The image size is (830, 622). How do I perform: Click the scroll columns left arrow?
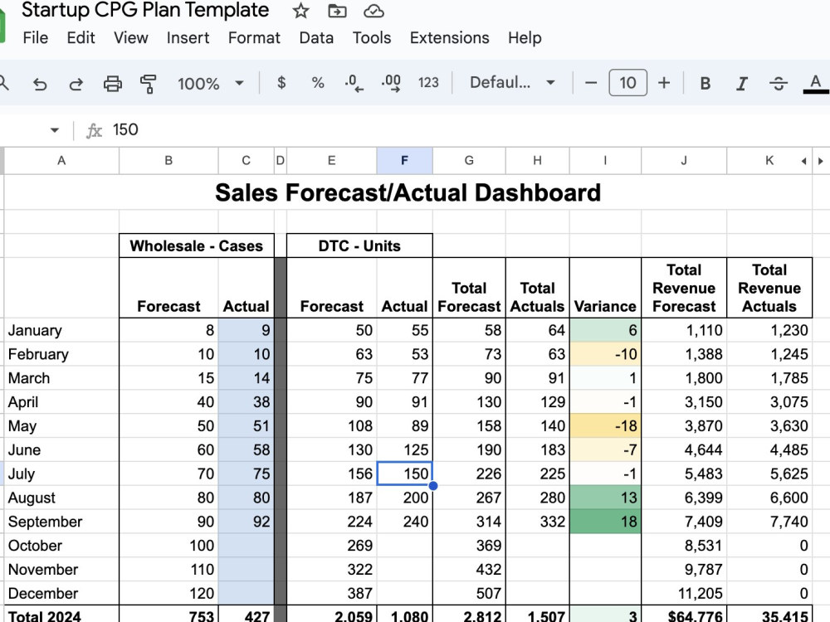pyautogui.click(x=803, y=161)
